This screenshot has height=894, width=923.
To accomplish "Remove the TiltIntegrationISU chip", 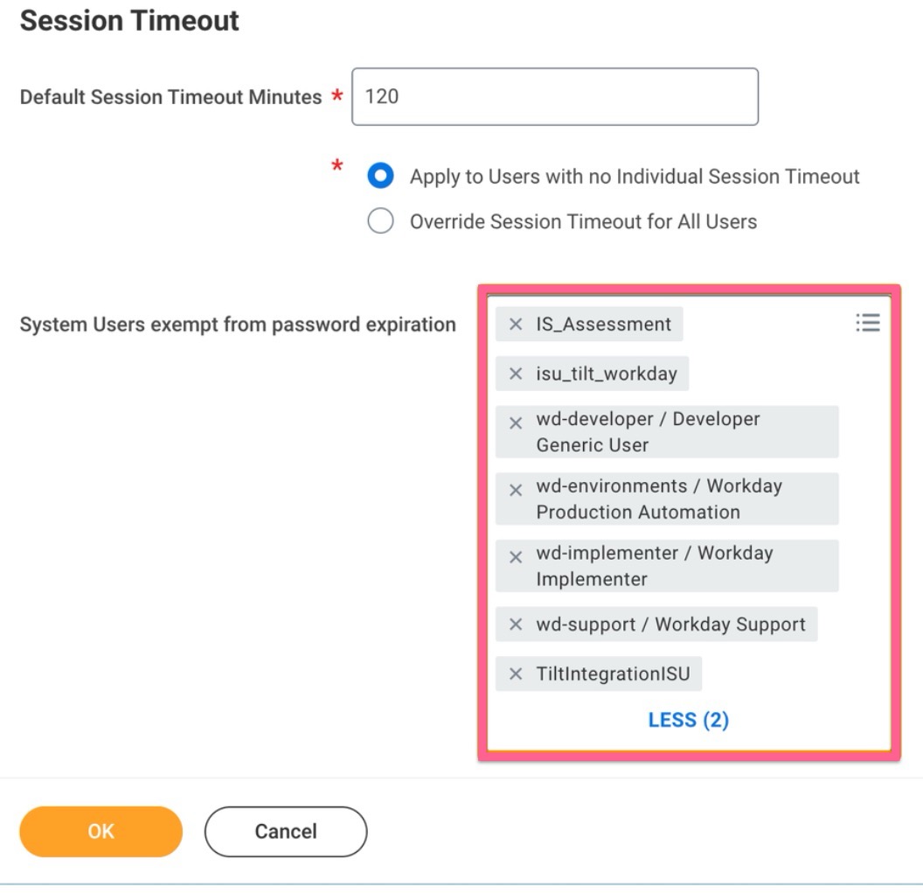I will click(x=516, y=674).
